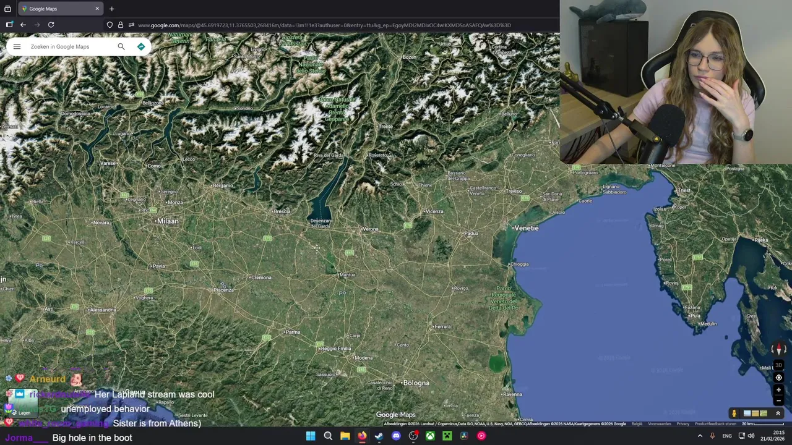The image size is (792, 445).
Task: Click the 'Cremona' map label
Action: pos(261,278)
